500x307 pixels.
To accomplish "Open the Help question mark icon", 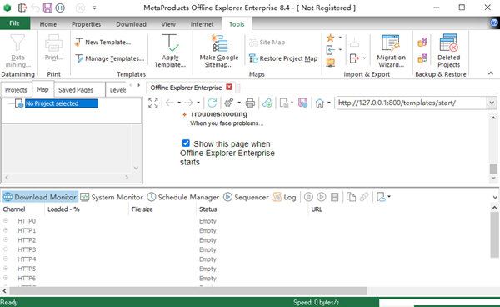I will click(494, 23).
